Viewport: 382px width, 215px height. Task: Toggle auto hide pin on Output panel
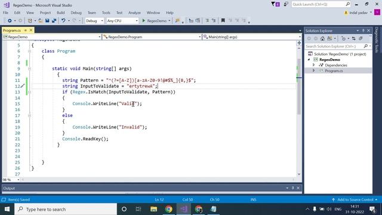(293, 188)
